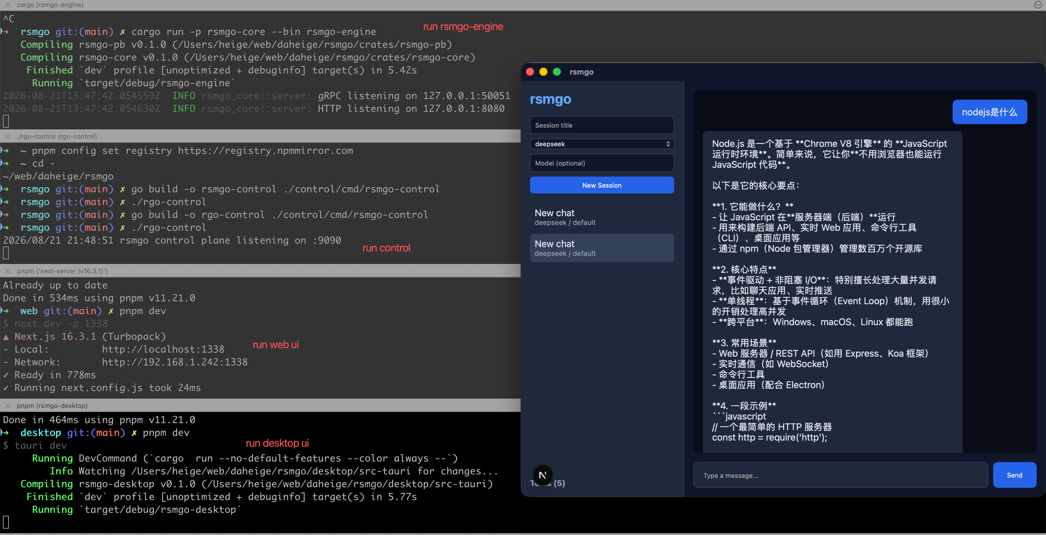Click the rsmgo logo heading
1046x535 pixels.
pyautogui.click(x=550, y=99)
